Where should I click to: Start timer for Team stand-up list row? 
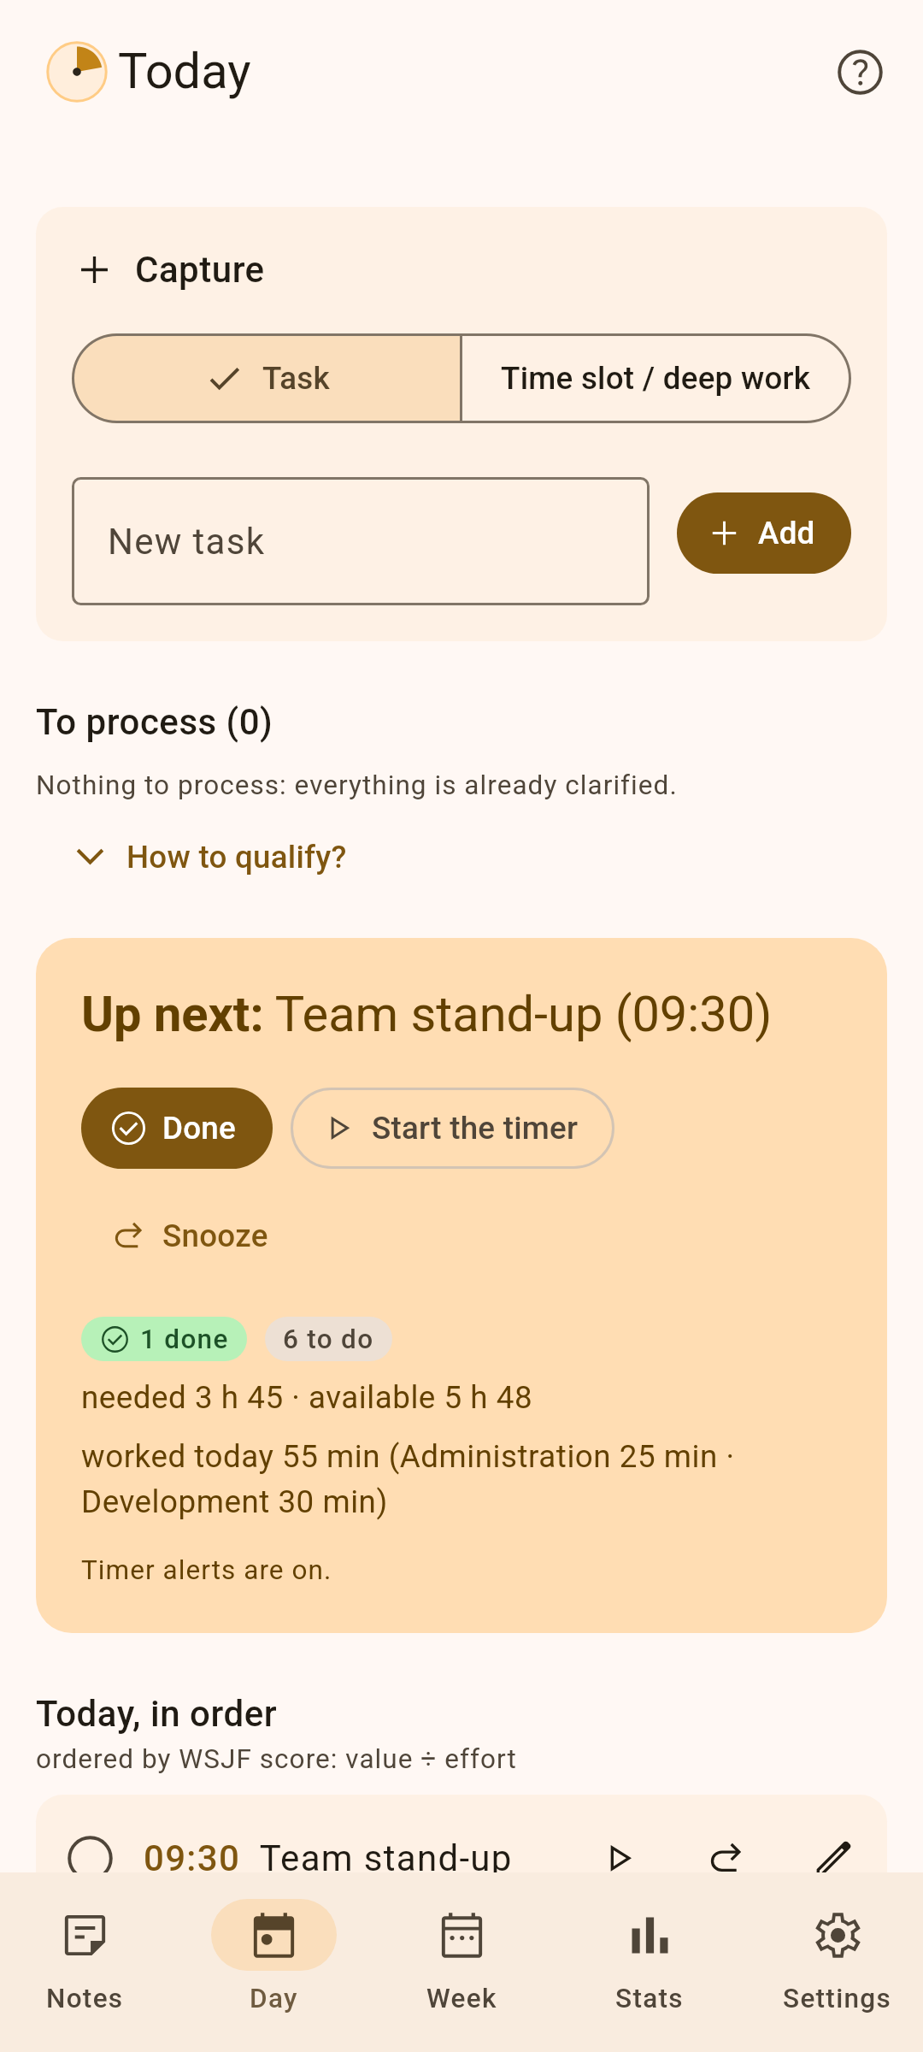tap(620, 1857)
